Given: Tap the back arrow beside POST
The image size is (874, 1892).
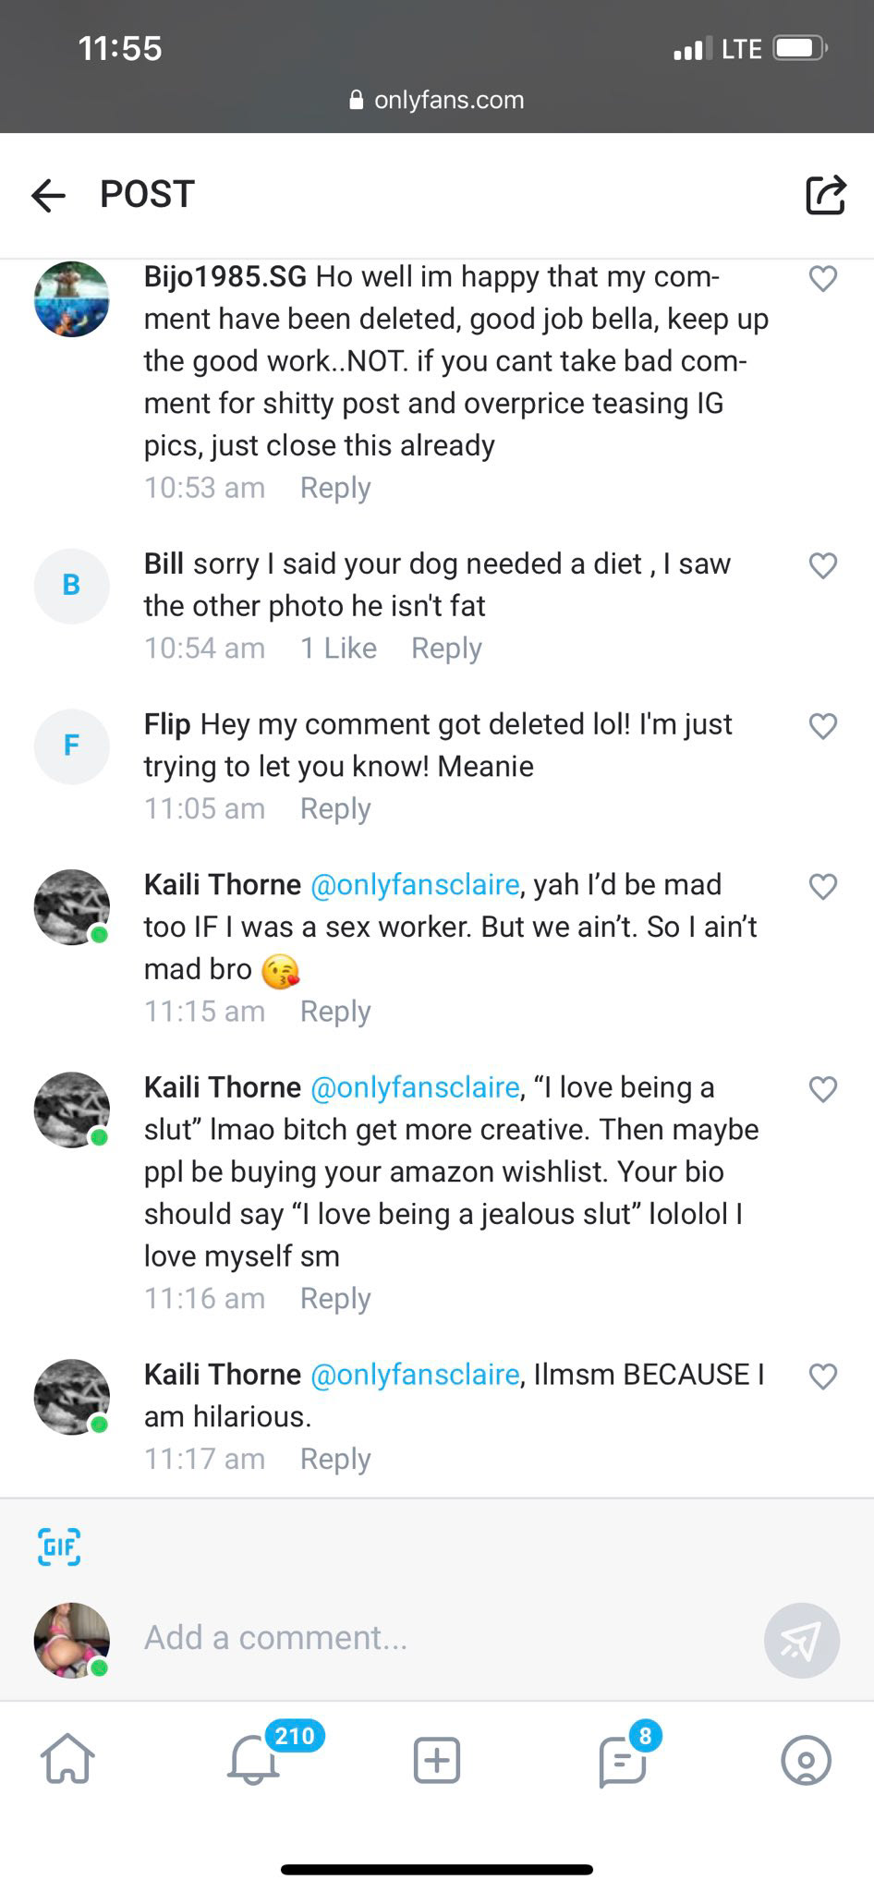Looking at the screenshot, I should pyautogui.click(x=48, y=195).
